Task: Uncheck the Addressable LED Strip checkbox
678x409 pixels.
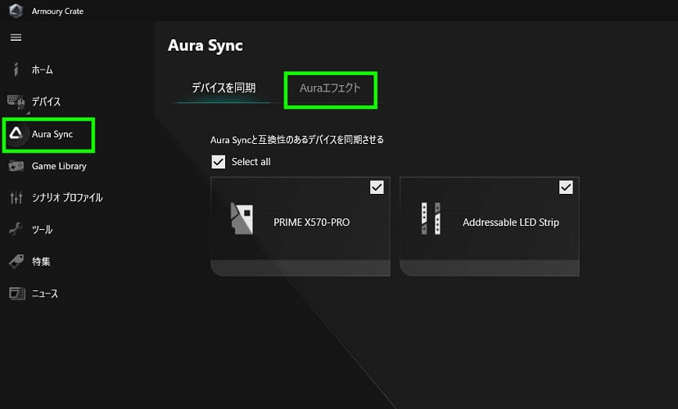Action: pos(566,187)
